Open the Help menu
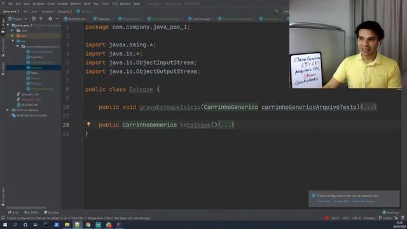 (x=137, y=4)
